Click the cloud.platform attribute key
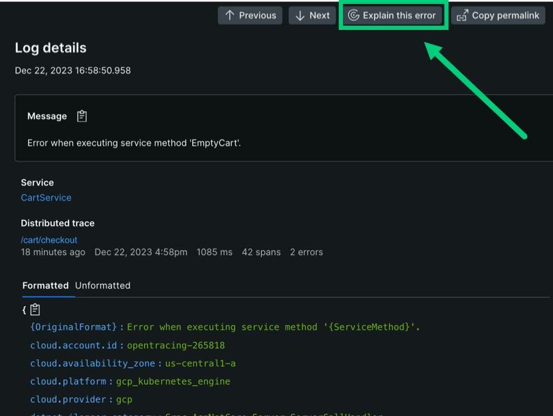The height and width of the screenshot is (416, 553). click(68, 381)
